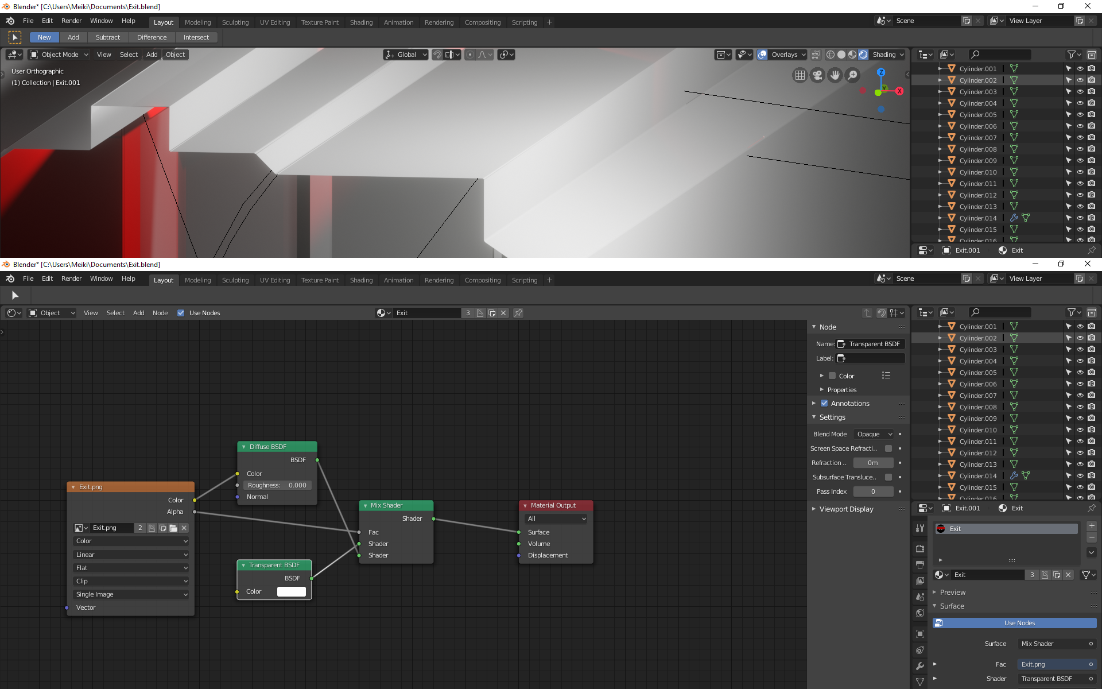Viewport: 1102px width, 689px height.
Task: Expand Cylinder.001 in the top outliner
Action: (x=940, y=69)
